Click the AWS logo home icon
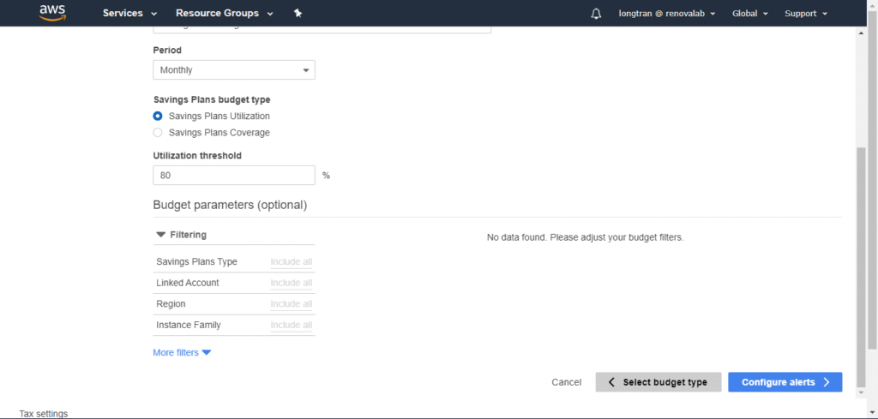 (x=52, y=12)
